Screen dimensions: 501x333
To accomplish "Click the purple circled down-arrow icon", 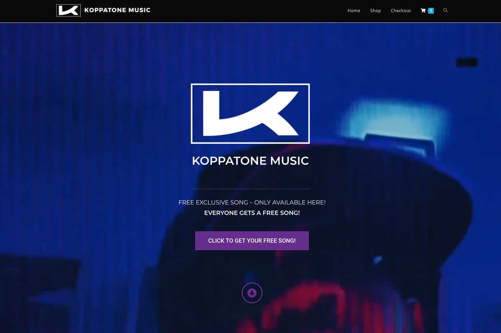I will click(252, 293).
